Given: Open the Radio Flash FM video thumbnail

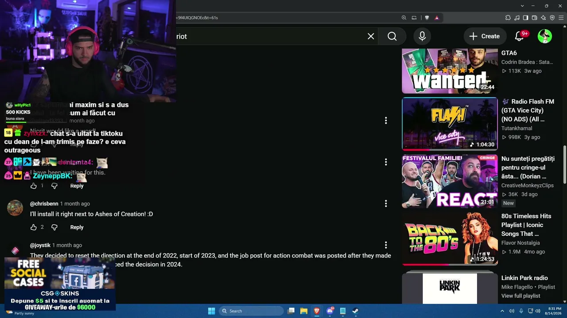Looking at the screenshot, I should [450, 124].
